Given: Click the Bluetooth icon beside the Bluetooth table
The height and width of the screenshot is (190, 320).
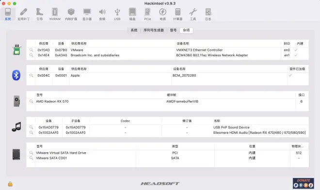Looking at the screenshot, I should coord(16,75).
